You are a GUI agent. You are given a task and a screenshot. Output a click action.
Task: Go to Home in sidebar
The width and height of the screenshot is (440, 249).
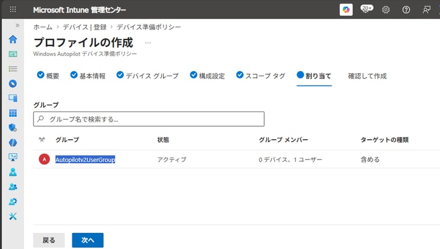13,39
